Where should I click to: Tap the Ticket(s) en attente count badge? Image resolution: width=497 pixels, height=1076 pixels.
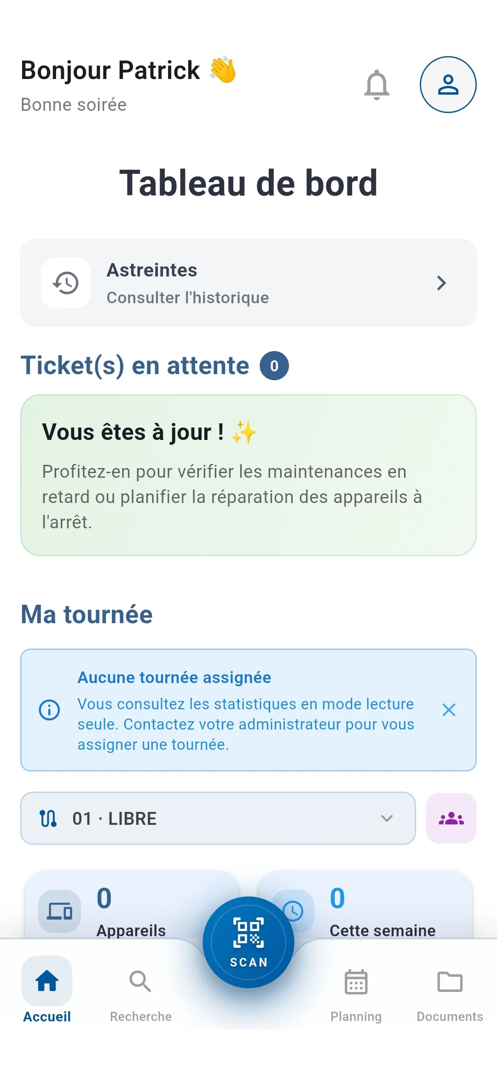[x=274, y=366]
